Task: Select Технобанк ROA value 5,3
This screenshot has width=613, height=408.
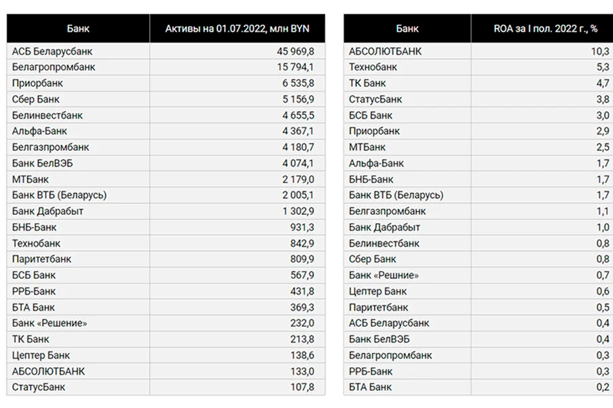Action: (603, 67)
